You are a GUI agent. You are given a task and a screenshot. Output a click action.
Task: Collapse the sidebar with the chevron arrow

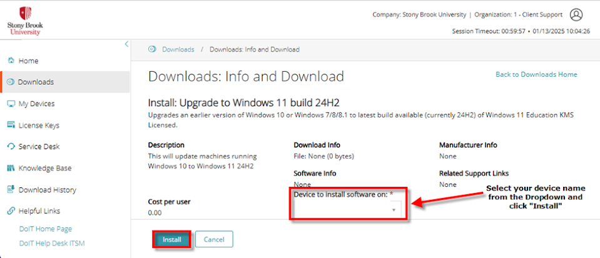126,44
